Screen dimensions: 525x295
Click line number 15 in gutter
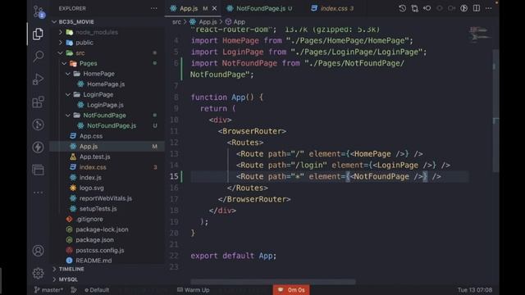174,176
